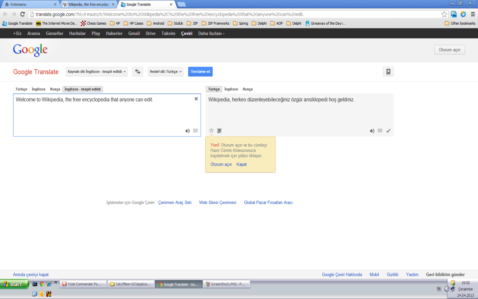478x299 pixels.
Task: Go back with the browser back arrow
Action: [5, 14]
